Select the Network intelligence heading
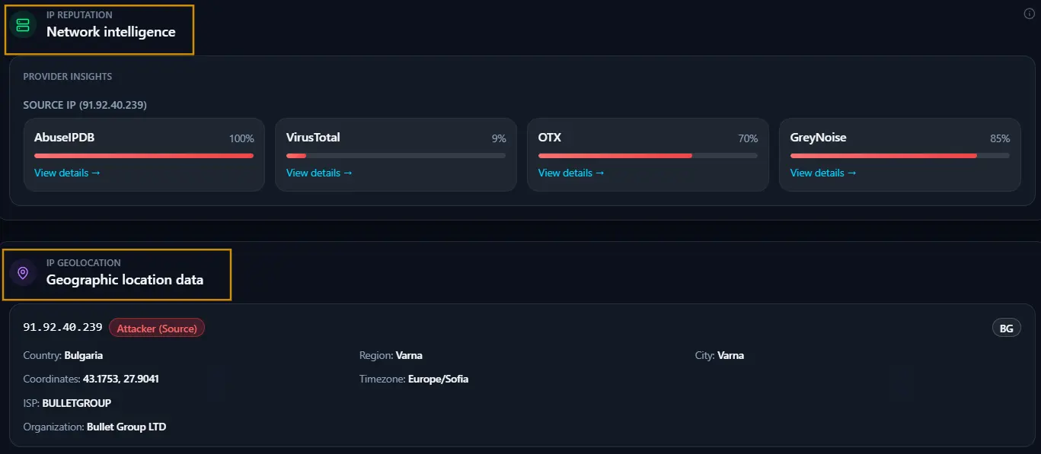Screen dimensions: 1041x454 [111, 32]
